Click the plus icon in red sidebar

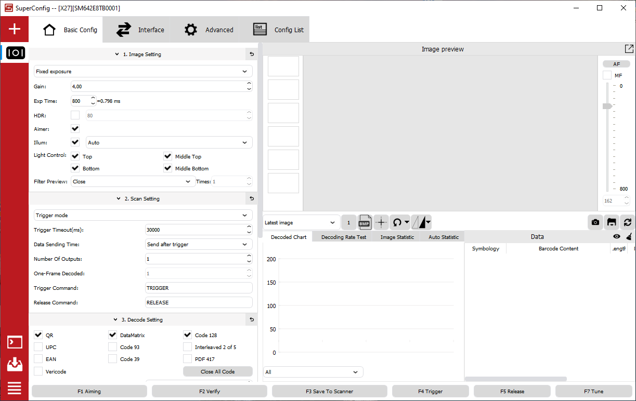tap(15, 29)
